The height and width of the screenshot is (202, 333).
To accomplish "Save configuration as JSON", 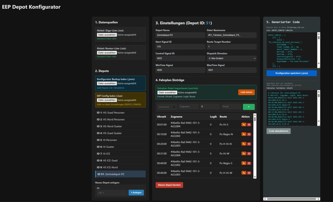I will pyautogui.click(x=291, y=73).
